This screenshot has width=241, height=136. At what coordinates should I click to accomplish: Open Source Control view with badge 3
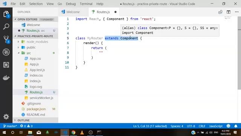click(6, 39)
